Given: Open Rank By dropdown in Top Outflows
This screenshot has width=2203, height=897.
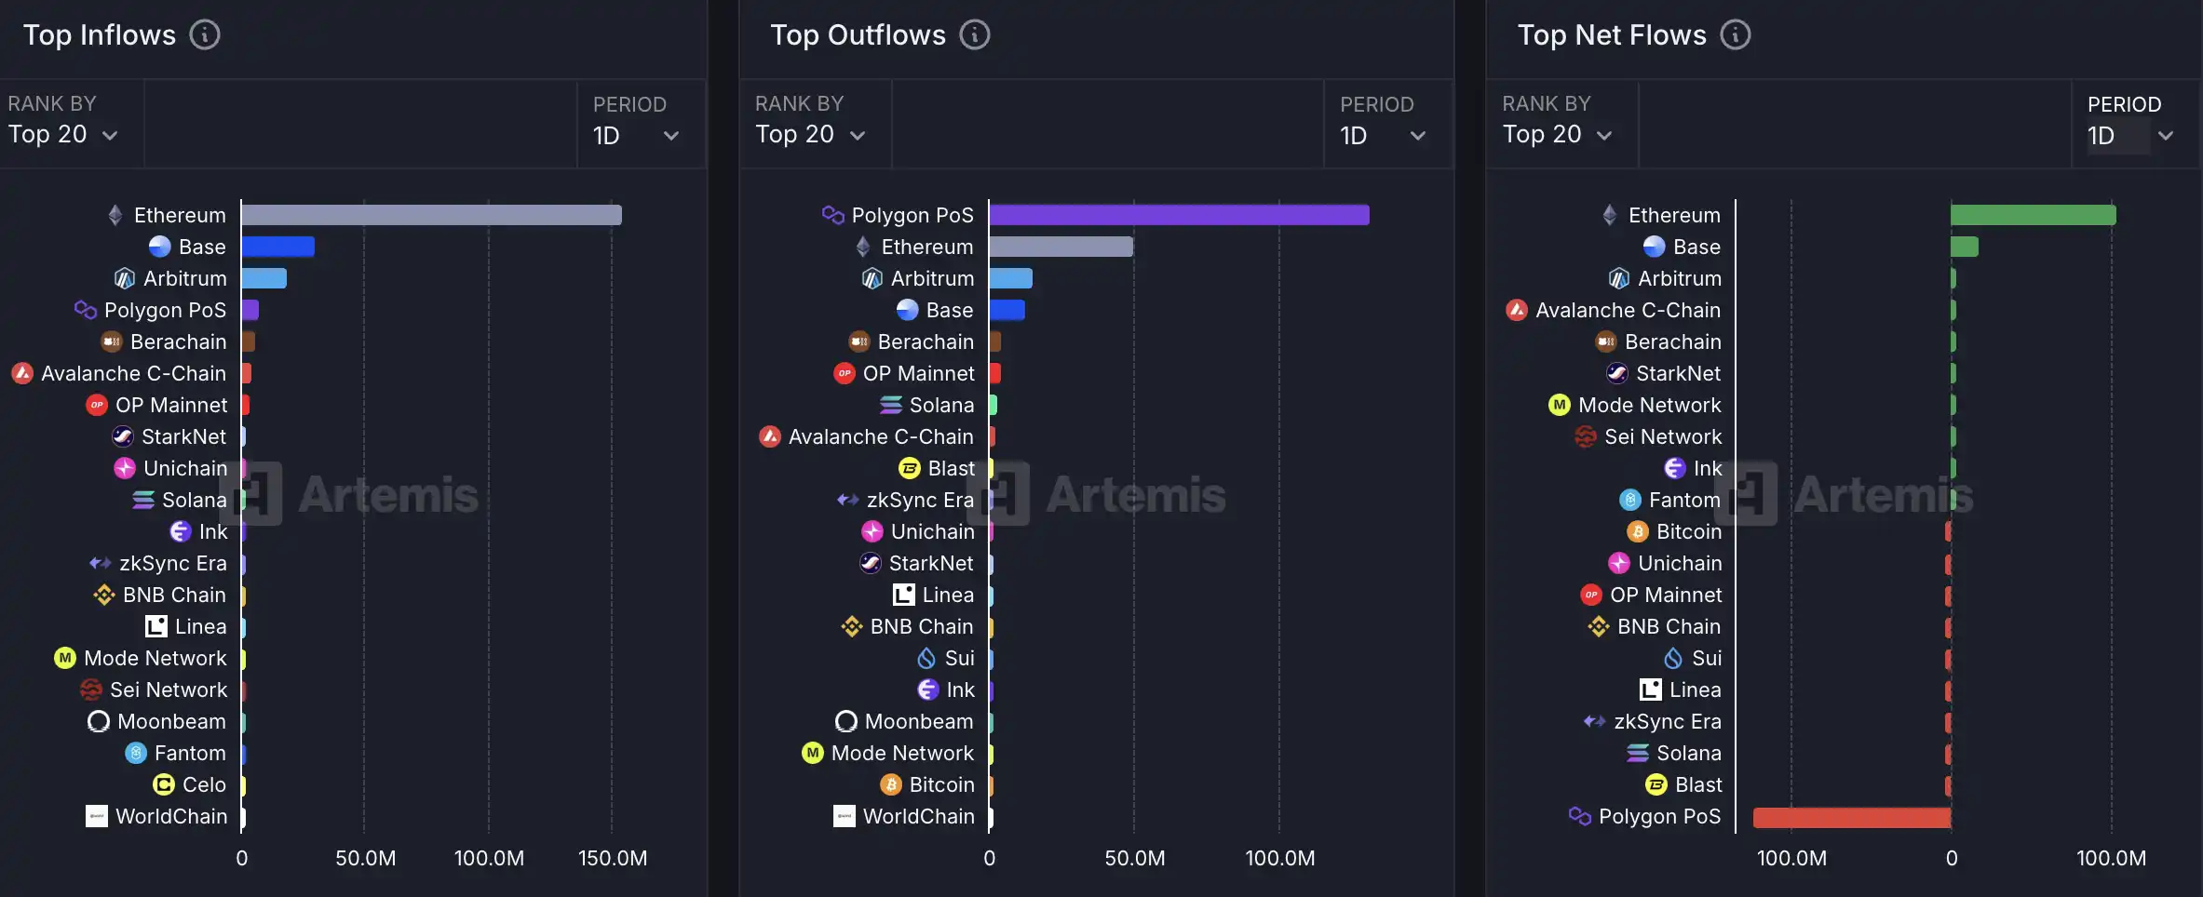Looking at the screenshot, I should point(811,135).
